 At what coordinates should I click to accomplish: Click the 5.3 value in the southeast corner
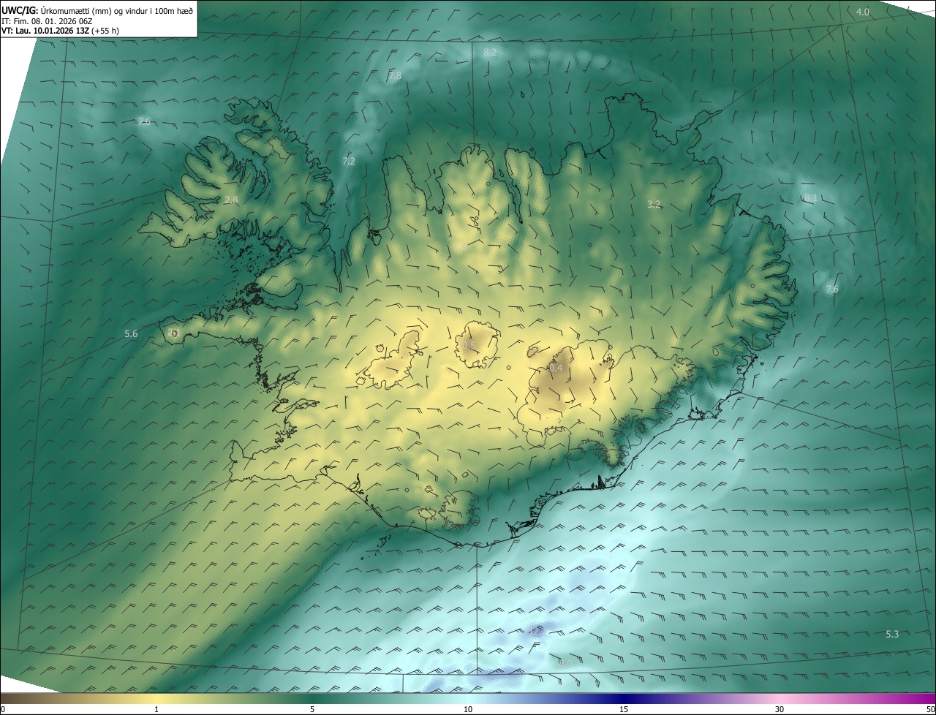tap(892, 634)
